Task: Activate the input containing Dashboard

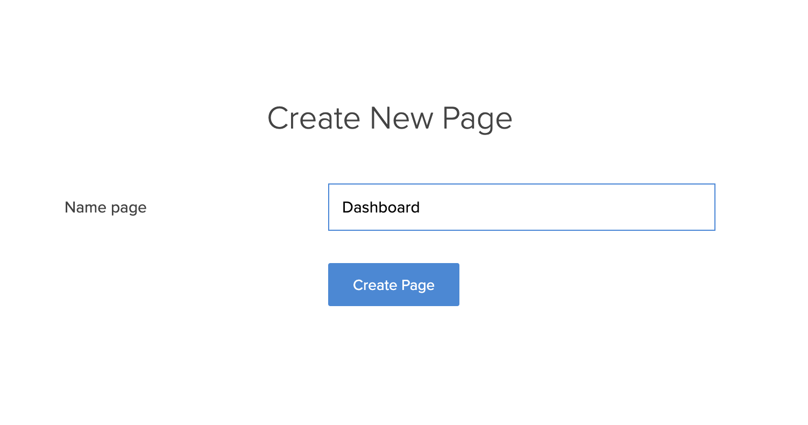Action: [521, 207]
